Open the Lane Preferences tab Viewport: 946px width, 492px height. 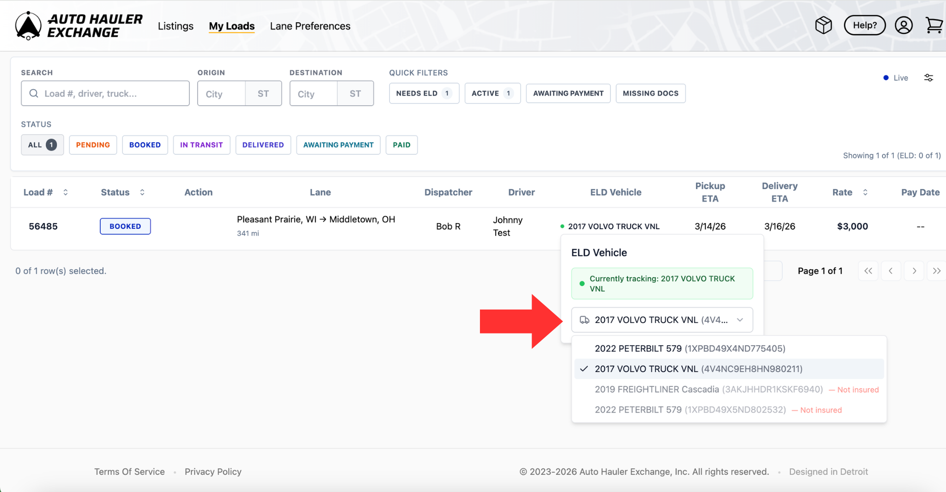[310, 26]
